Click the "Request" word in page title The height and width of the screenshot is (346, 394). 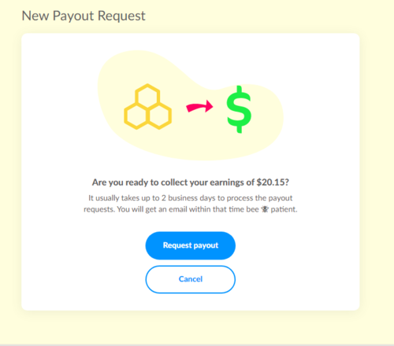tap(121, 17)
